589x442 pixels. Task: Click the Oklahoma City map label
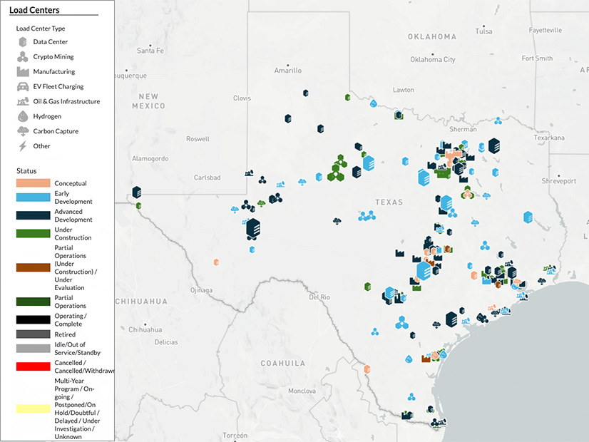[433, 60]
